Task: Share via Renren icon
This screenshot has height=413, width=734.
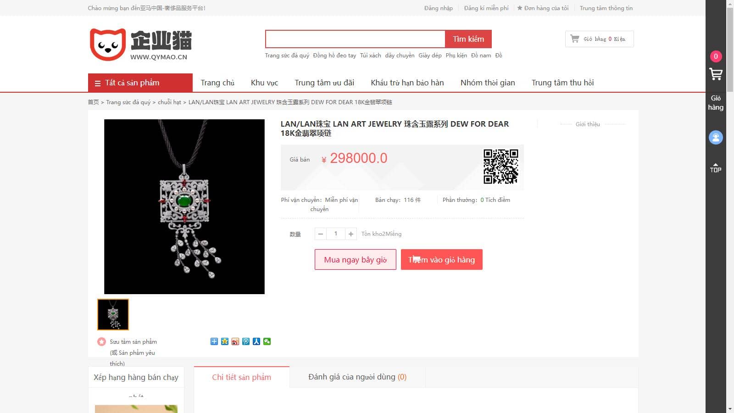Action: click(256, 341)
